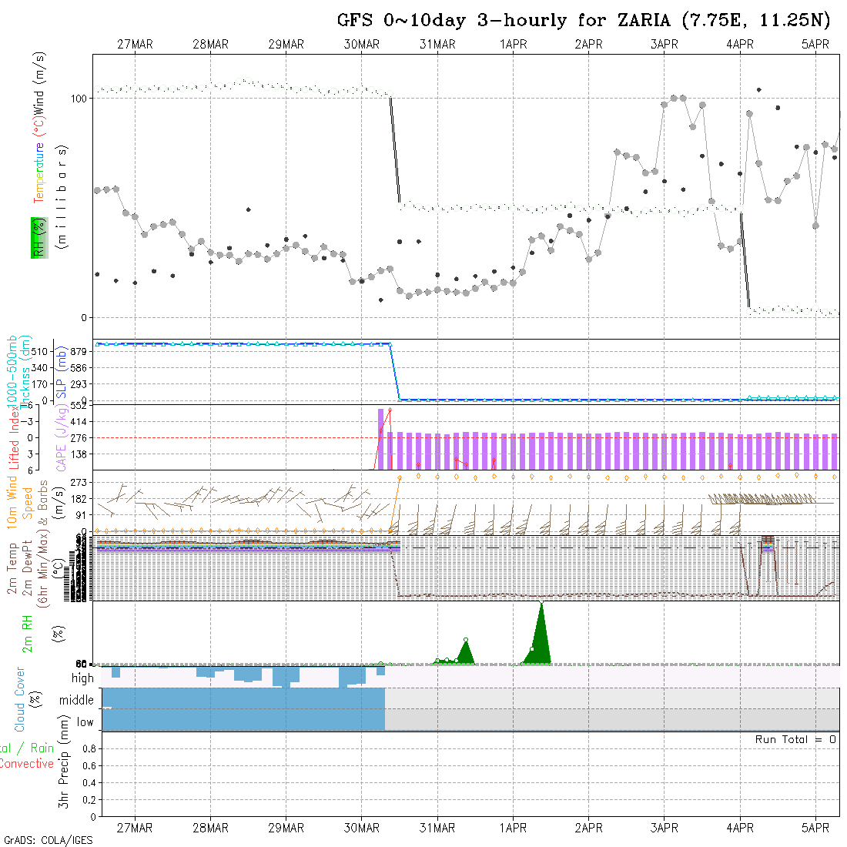This screenshot has width=847, height=847.
Task: Click the GrADS: COLA/IGES footer credit
Action: 48,840
